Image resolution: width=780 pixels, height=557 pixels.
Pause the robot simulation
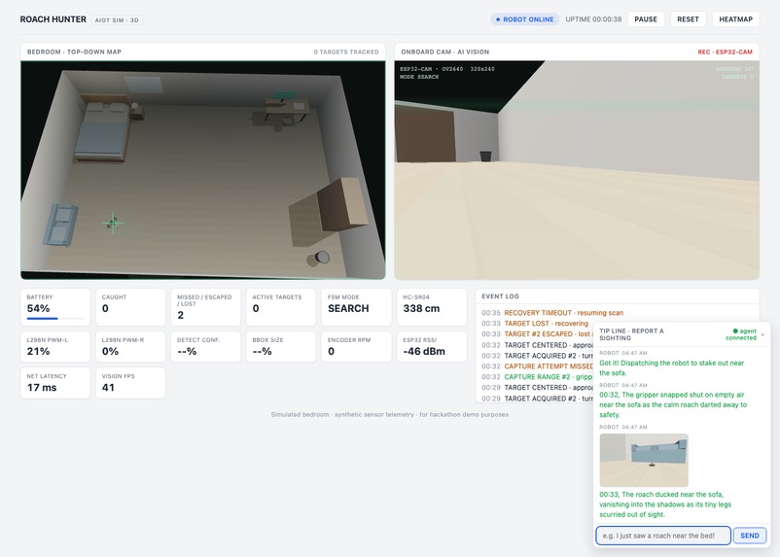(646, 19)
